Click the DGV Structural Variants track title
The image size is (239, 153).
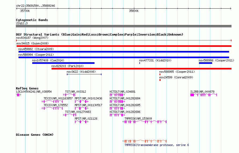pos(99,34)
